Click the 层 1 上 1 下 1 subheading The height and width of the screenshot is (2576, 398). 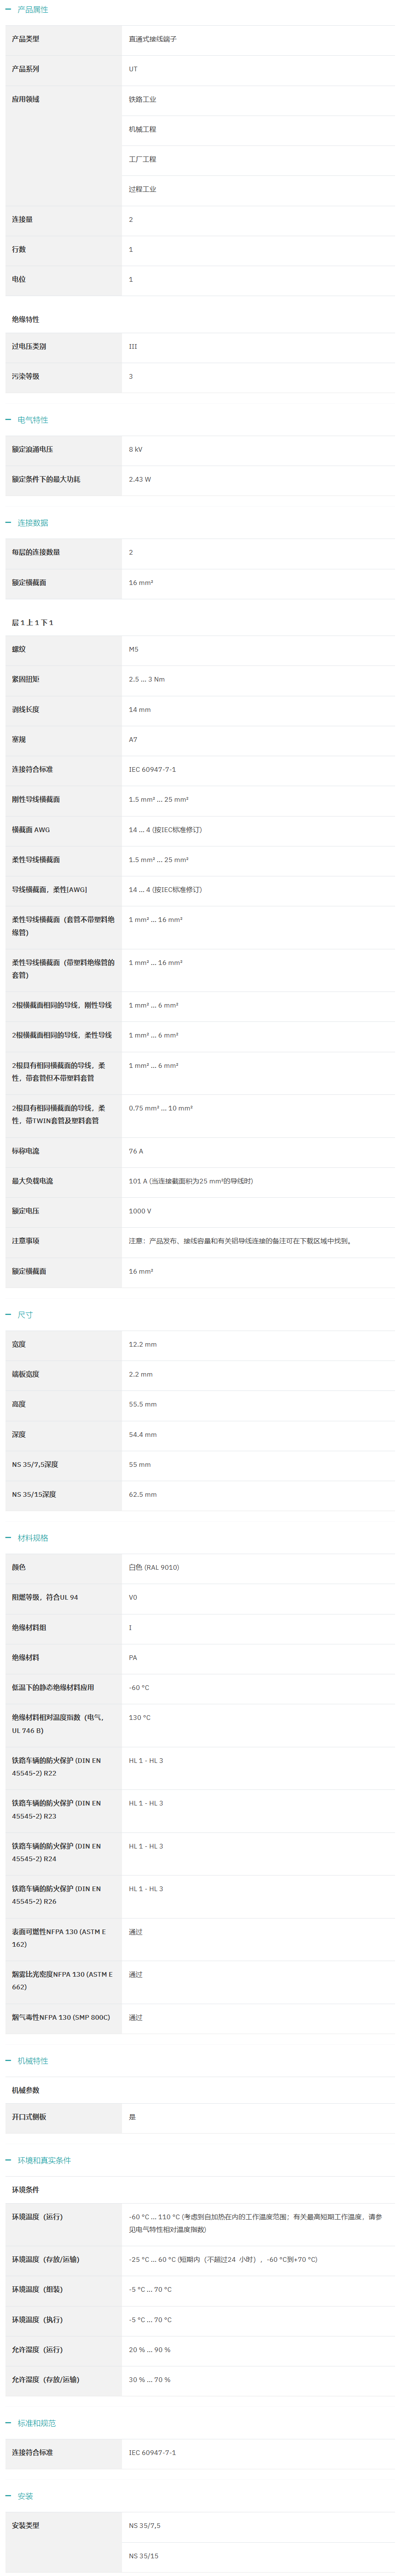click(x=33, y=622)
